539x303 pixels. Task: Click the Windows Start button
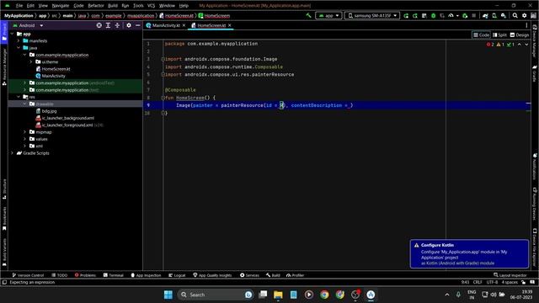168,295
